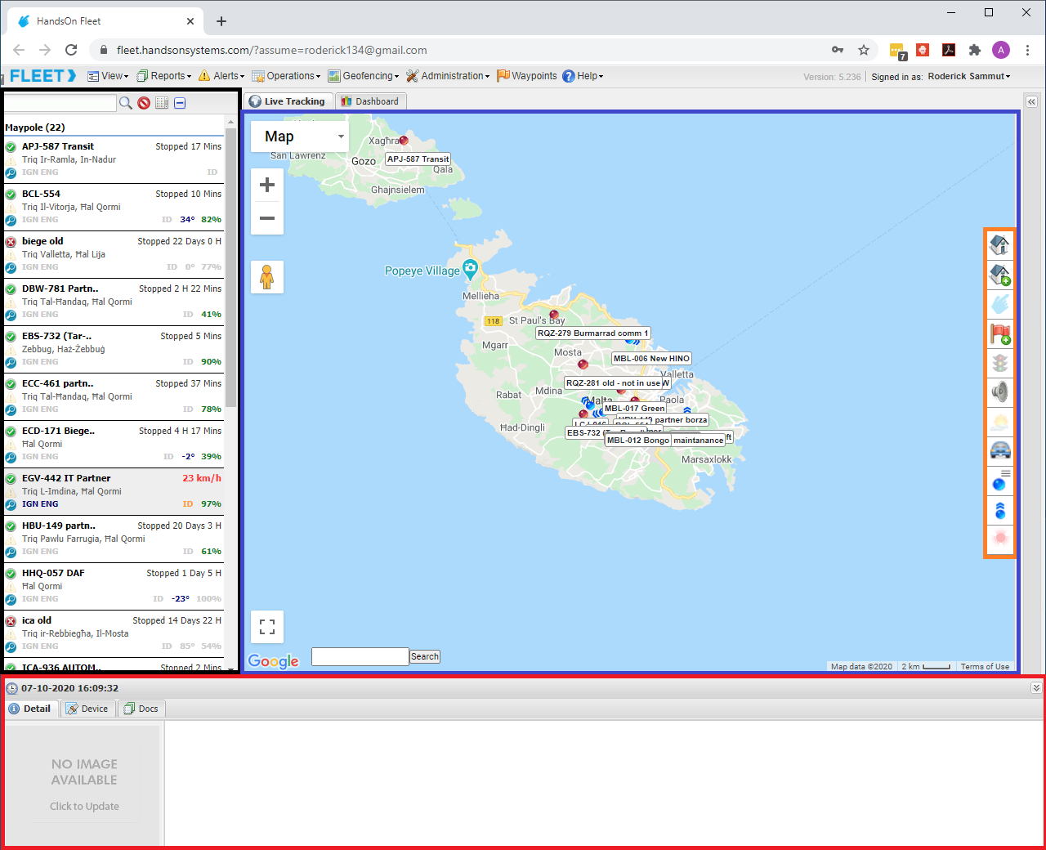
Task: Click the MBL-006 New HINO map label
Action: pos(652,358)
